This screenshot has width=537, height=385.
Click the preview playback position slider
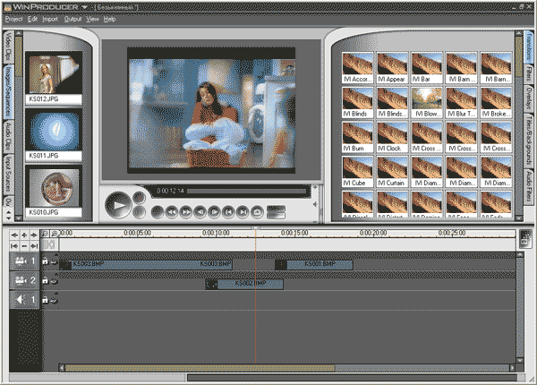(246, 191)
